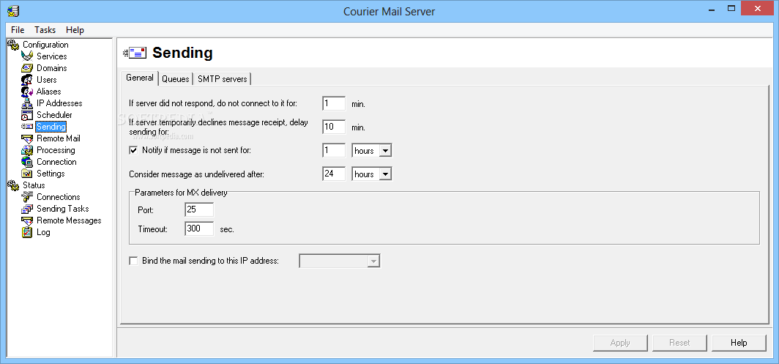Screen dimensions: 779x364
Task: Click the IP Addresses icon
Action: [x=27, y=103]
